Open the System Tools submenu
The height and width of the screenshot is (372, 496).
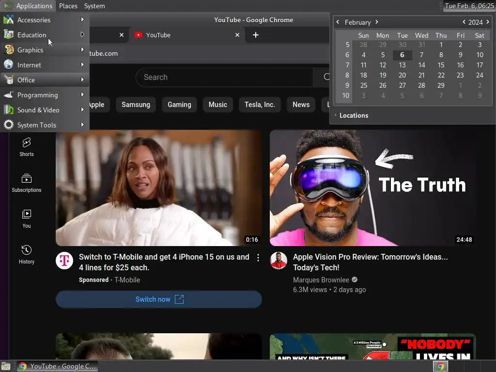tap(45, 125)
